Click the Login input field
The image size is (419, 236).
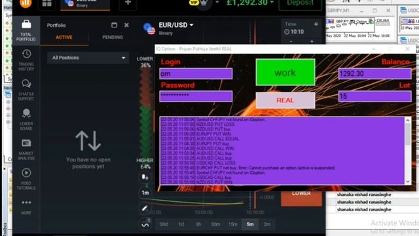pos(196,73)
